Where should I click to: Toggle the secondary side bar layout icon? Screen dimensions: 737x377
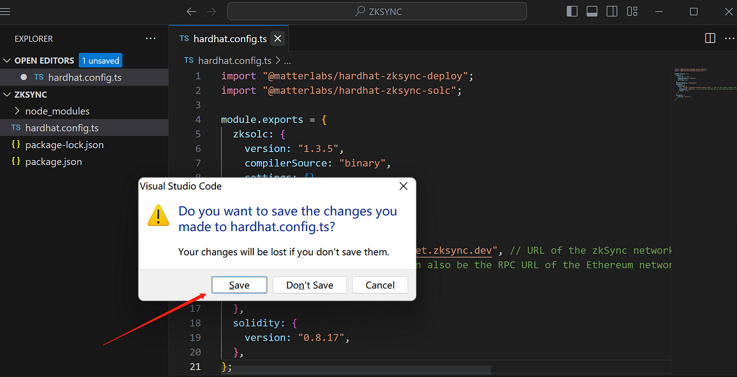(x=612, y=11)
